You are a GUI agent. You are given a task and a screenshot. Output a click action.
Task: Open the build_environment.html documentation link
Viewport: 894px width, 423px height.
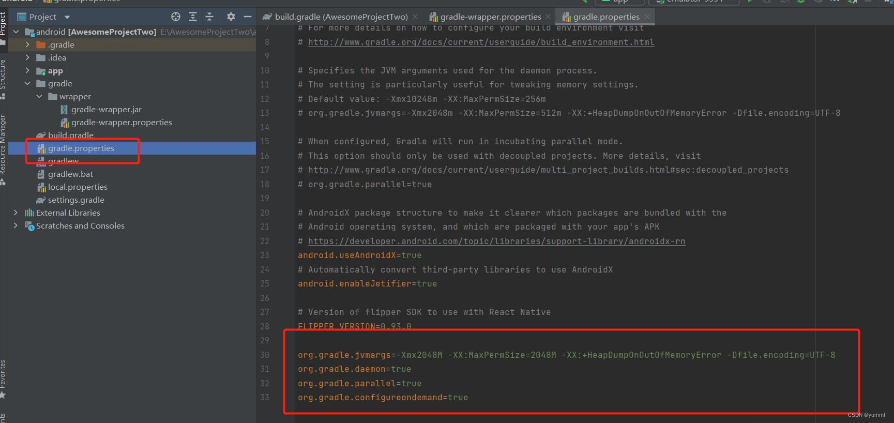[481, 42]
